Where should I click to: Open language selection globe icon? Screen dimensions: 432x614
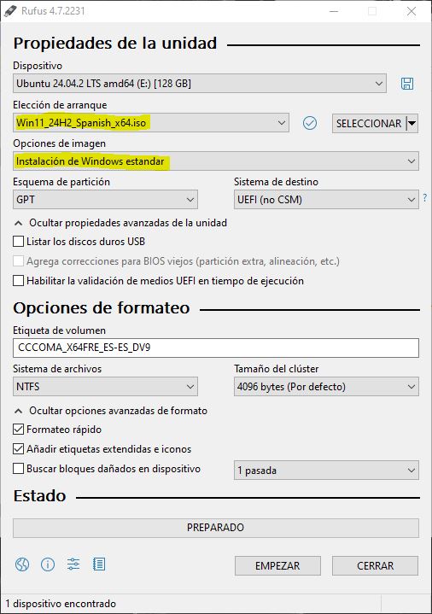pos(22,564)
